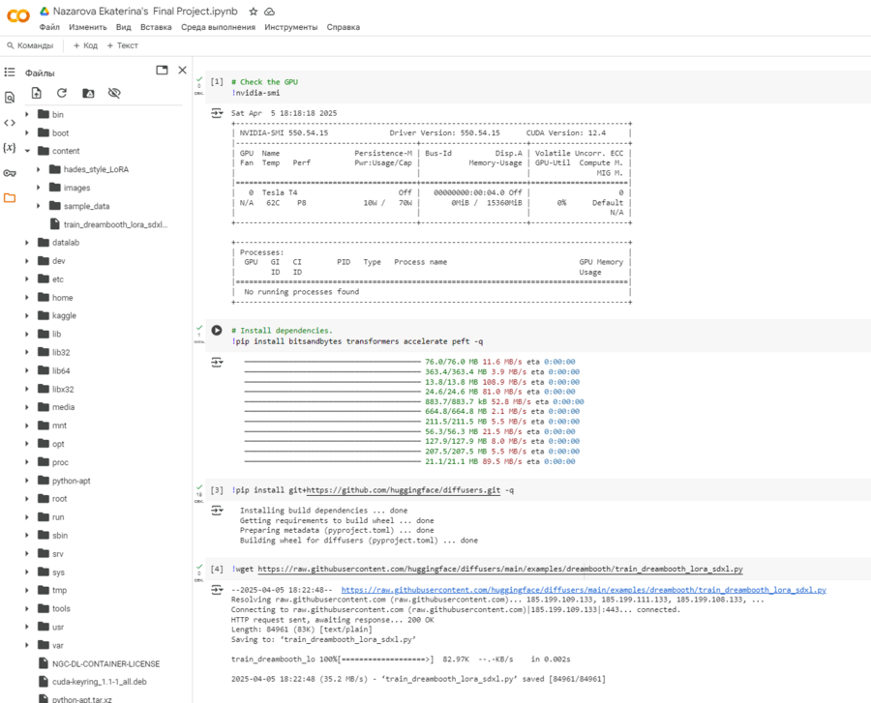Collapse the content folder
The height and width of the screenshot is (703, 871).
[27, 151]
